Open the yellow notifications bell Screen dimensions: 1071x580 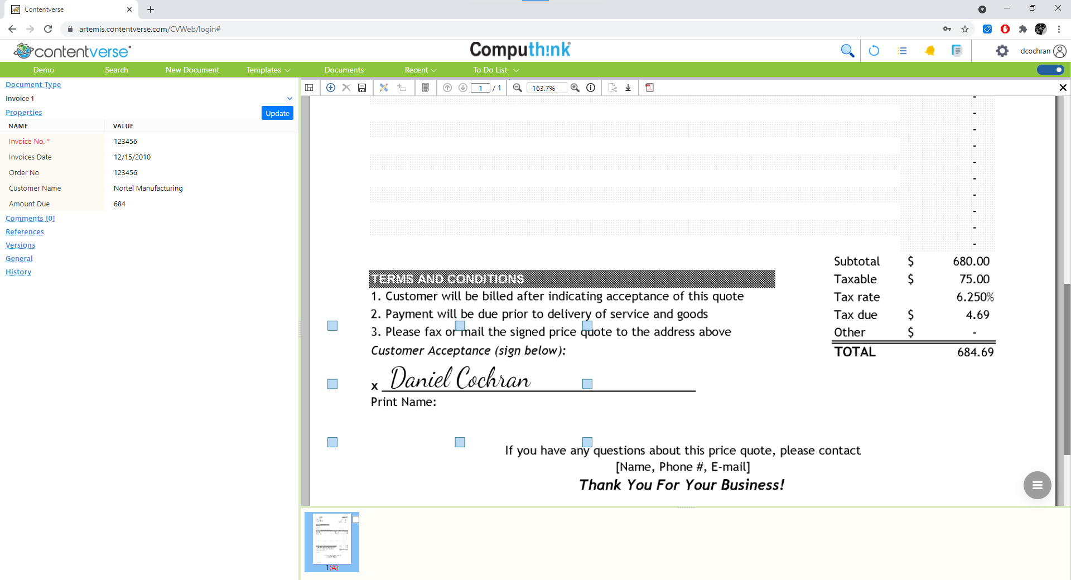pos(930,51)
